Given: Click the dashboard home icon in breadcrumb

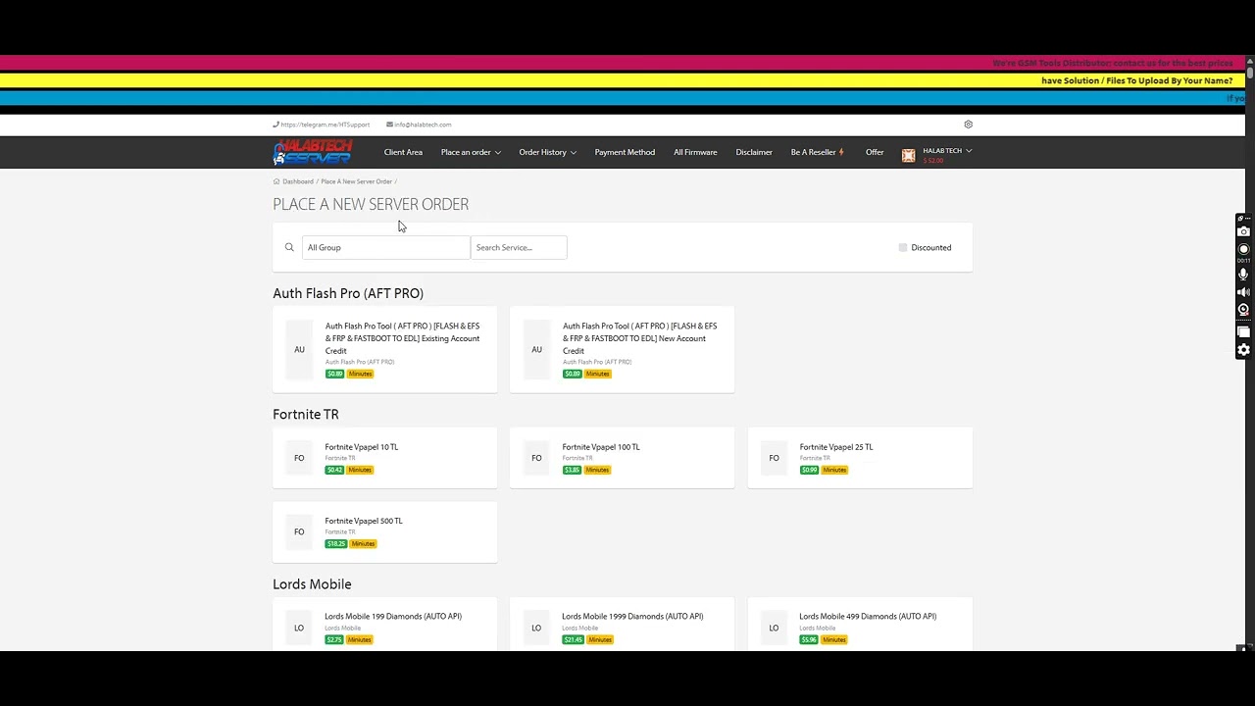Looking at the screenshot, I should [x=276, y=181].
